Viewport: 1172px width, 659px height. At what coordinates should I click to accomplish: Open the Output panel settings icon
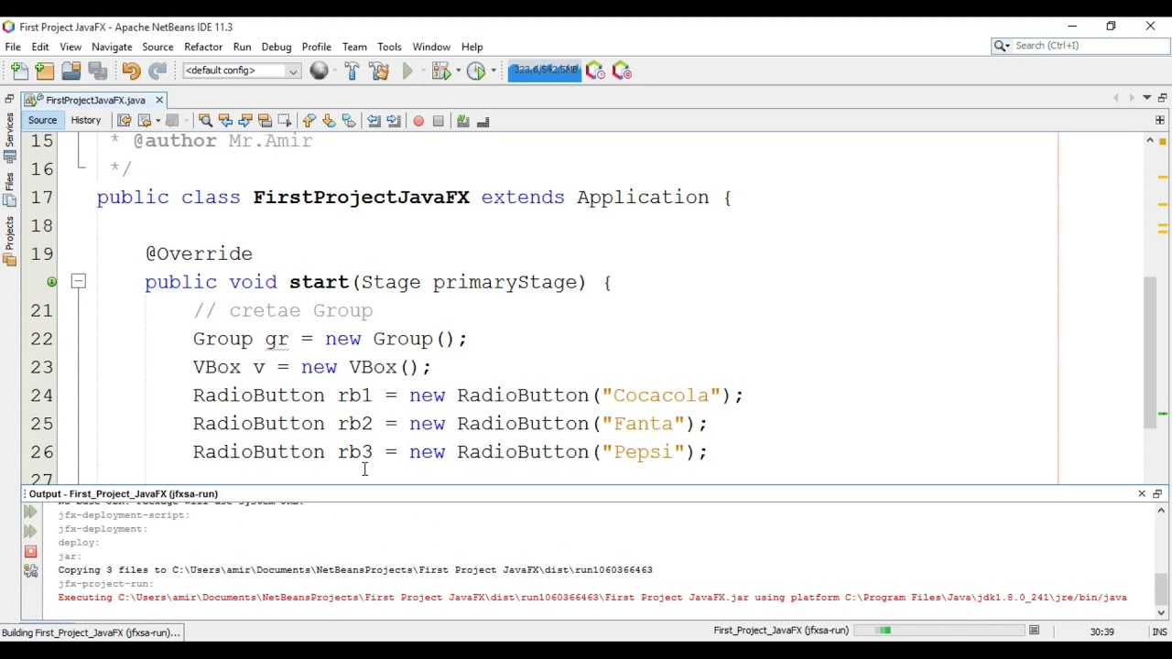coord(30,571)
